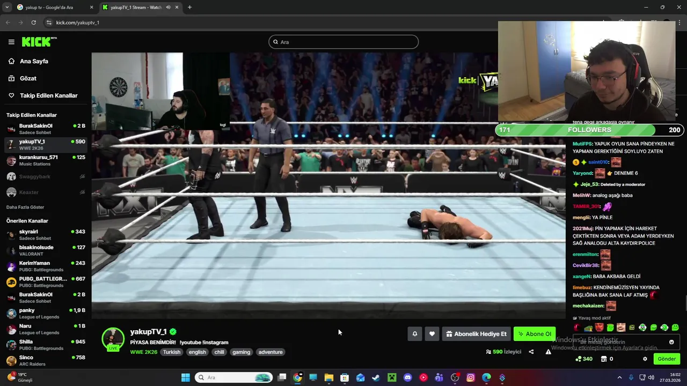Open bisakinolsude VALORANT channel
Image resolution: width=687 pixels, height=386 pixels.
[x=46, y=250]
